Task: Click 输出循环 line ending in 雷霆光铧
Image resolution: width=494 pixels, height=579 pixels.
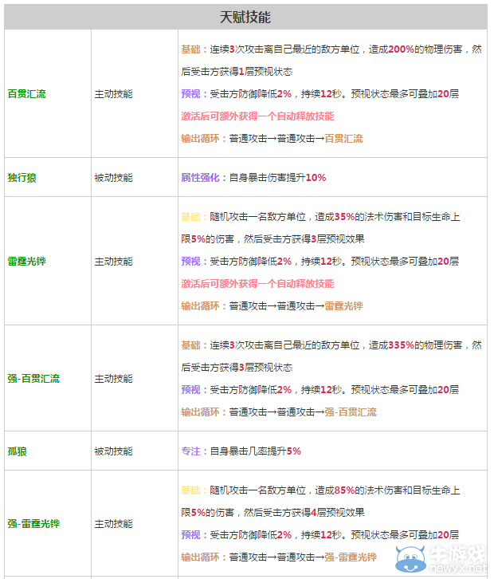Action: [x=272, y=305]
